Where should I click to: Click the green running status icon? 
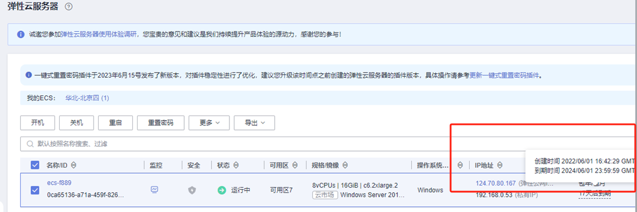pyautogui.click(x=221, y=190)
